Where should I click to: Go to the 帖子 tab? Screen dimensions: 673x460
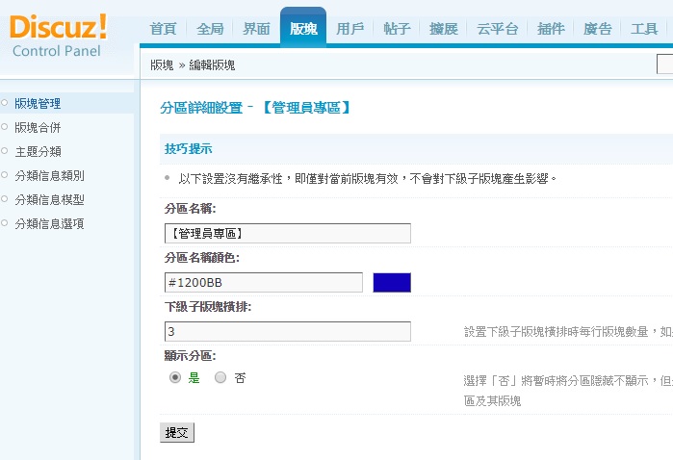click(x=397, y=29)
